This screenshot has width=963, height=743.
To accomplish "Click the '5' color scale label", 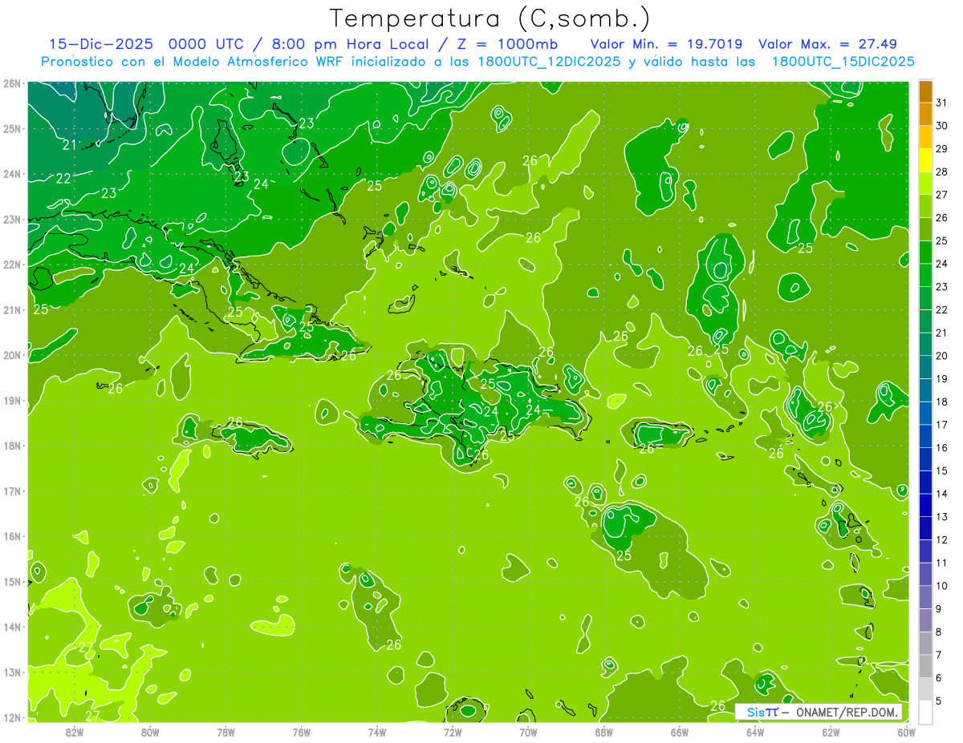I will [939, 701].
